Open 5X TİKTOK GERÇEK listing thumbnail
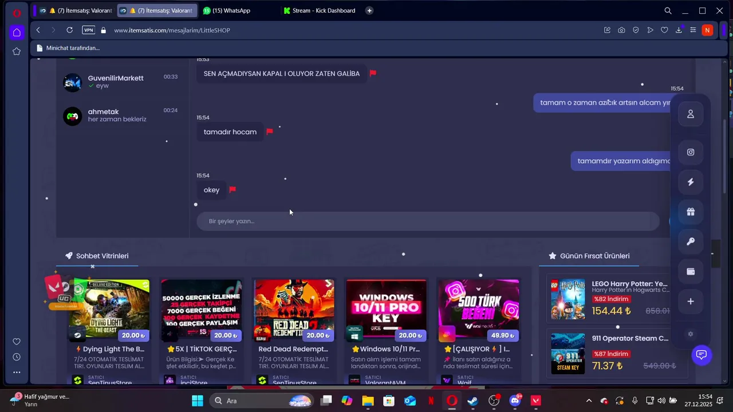Screen dimensions: 733x412 pos(201,310)
